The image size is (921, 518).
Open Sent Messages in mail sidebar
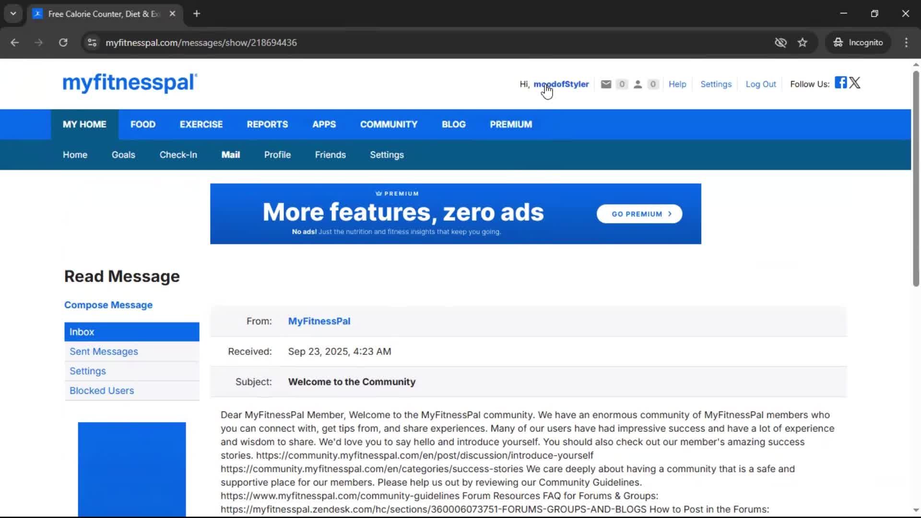click(x=132, y=352)
